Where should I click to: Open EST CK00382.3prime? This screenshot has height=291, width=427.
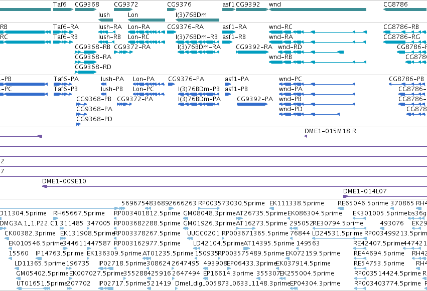click(x=30, y=233)
